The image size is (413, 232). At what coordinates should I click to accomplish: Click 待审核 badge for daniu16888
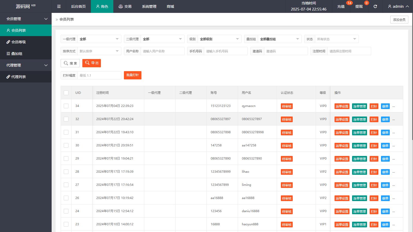287,211
